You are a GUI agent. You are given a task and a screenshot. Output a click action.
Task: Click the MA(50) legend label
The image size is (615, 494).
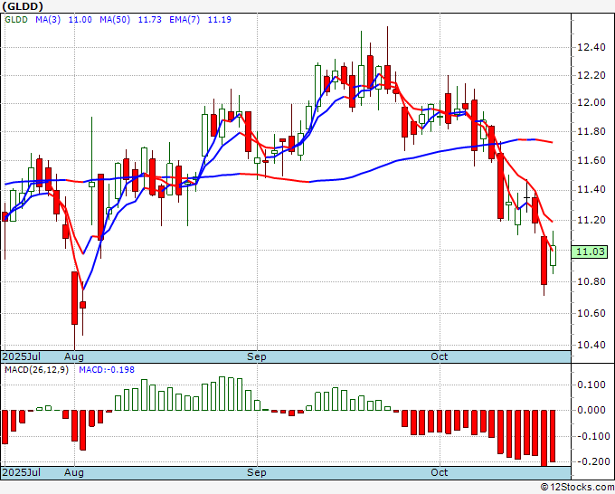[x=115, y=20]
